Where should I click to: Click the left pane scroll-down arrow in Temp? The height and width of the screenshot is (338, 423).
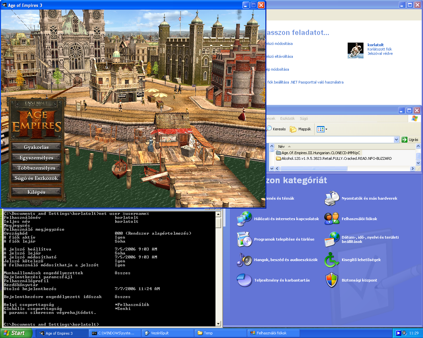click(x=272, y=169)
